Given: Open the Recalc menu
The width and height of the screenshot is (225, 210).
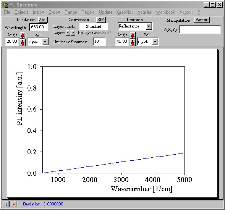Looking at the screenshot, I should [x=88, y=12].
